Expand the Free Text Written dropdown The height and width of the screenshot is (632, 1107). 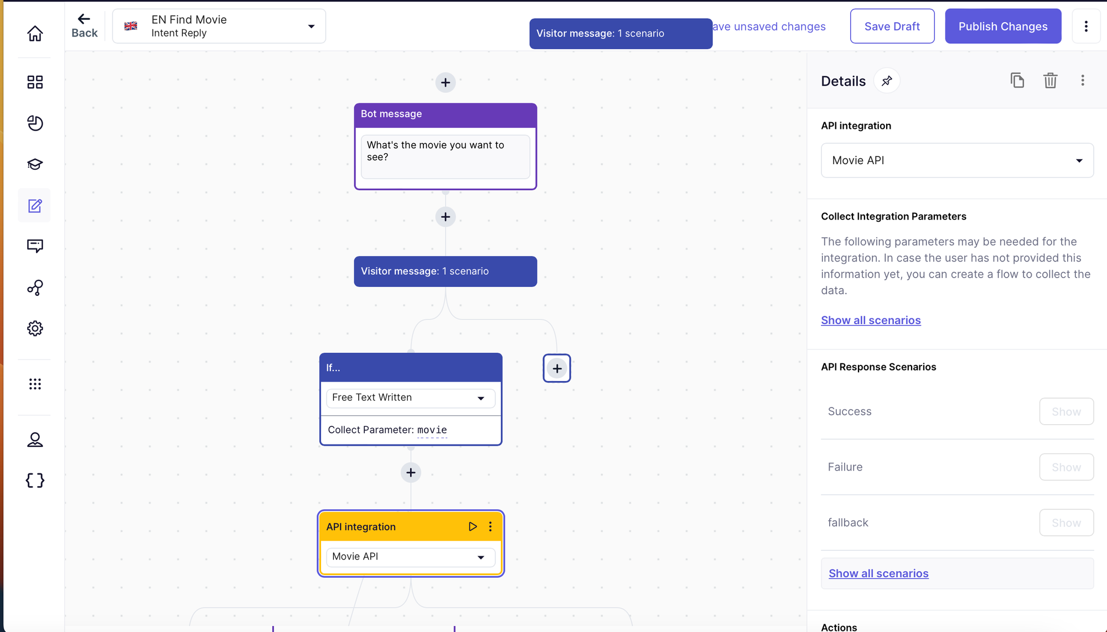480,398
